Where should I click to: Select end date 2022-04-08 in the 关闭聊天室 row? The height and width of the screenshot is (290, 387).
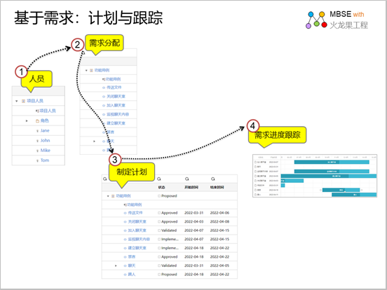[x=219, y=221]
